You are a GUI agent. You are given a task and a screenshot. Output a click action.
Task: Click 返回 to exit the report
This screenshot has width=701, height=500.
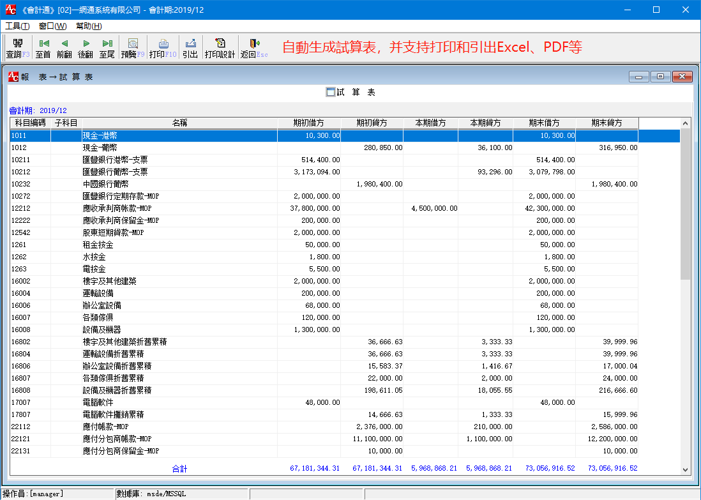(x=253, y=49)
